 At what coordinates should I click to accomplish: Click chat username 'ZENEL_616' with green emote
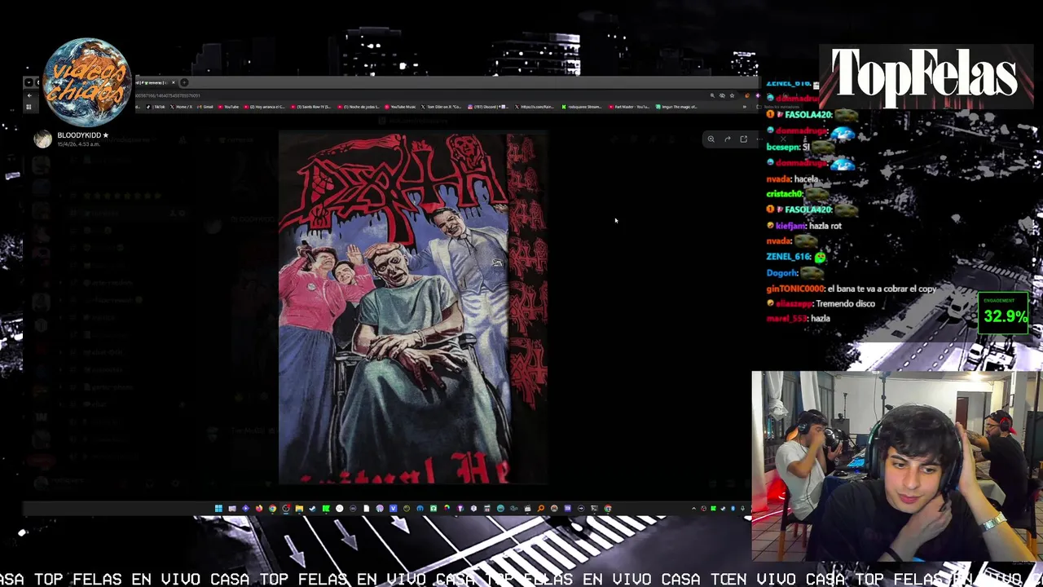(789, 257)
